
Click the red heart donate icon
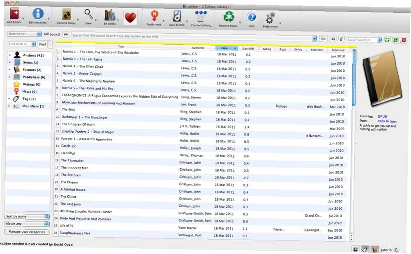[x=130, y=18]
